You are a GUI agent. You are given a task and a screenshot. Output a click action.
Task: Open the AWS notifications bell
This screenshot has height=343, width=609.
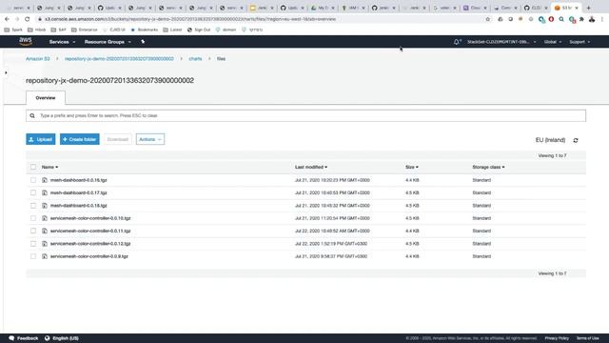[x=457, y=42]
